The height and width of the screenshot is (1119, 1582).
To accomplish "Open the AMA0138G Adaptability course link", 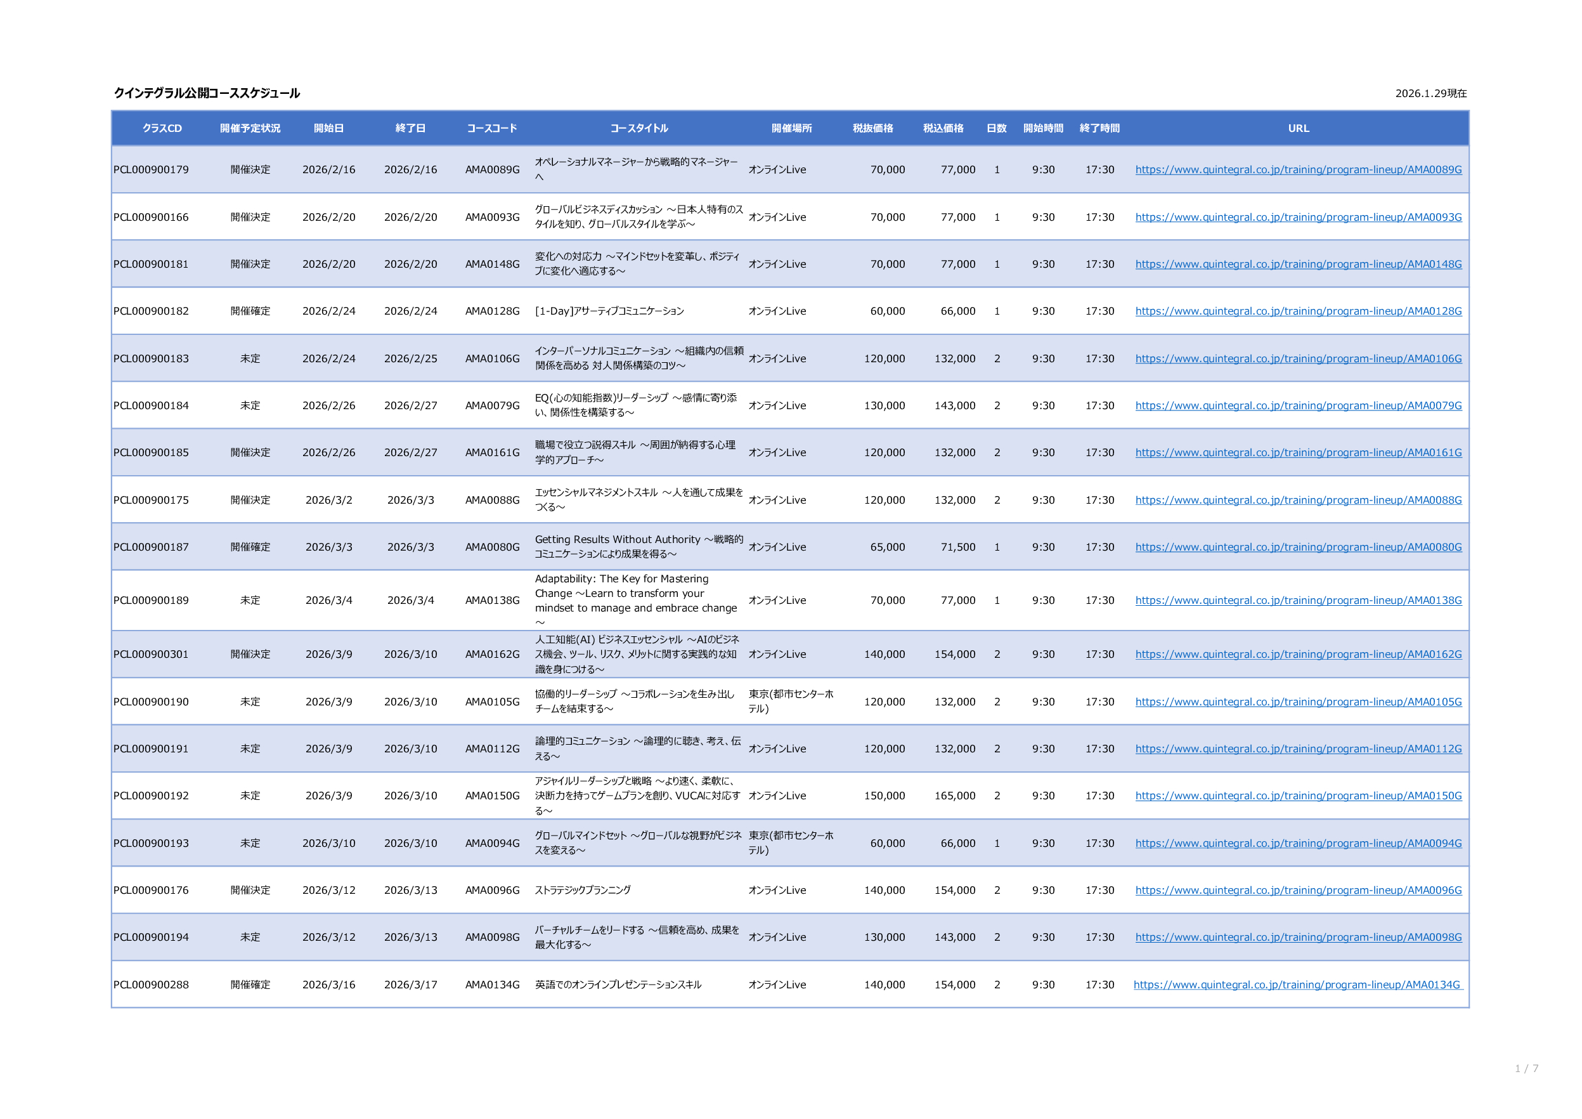I will click(1298, 600).
